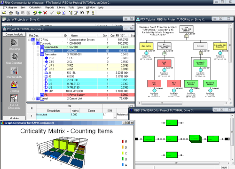The image size is (235, 169).
Task: Select the yellow Main Switch block in FTA diagram
Action: (146, 46)
